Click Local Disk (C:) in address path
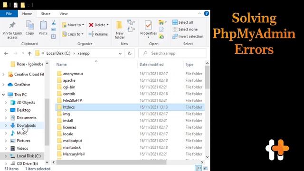This screenshot has height=171, width=304. click(58, 53)
